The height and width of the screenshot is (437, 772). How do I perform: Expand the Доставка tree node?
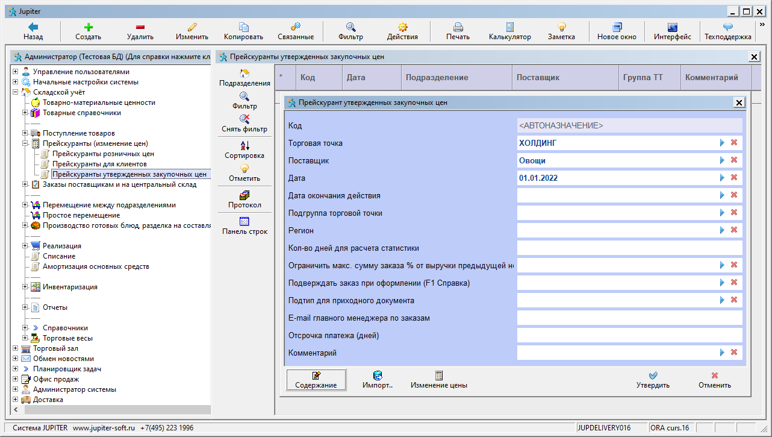click(16, 400)
